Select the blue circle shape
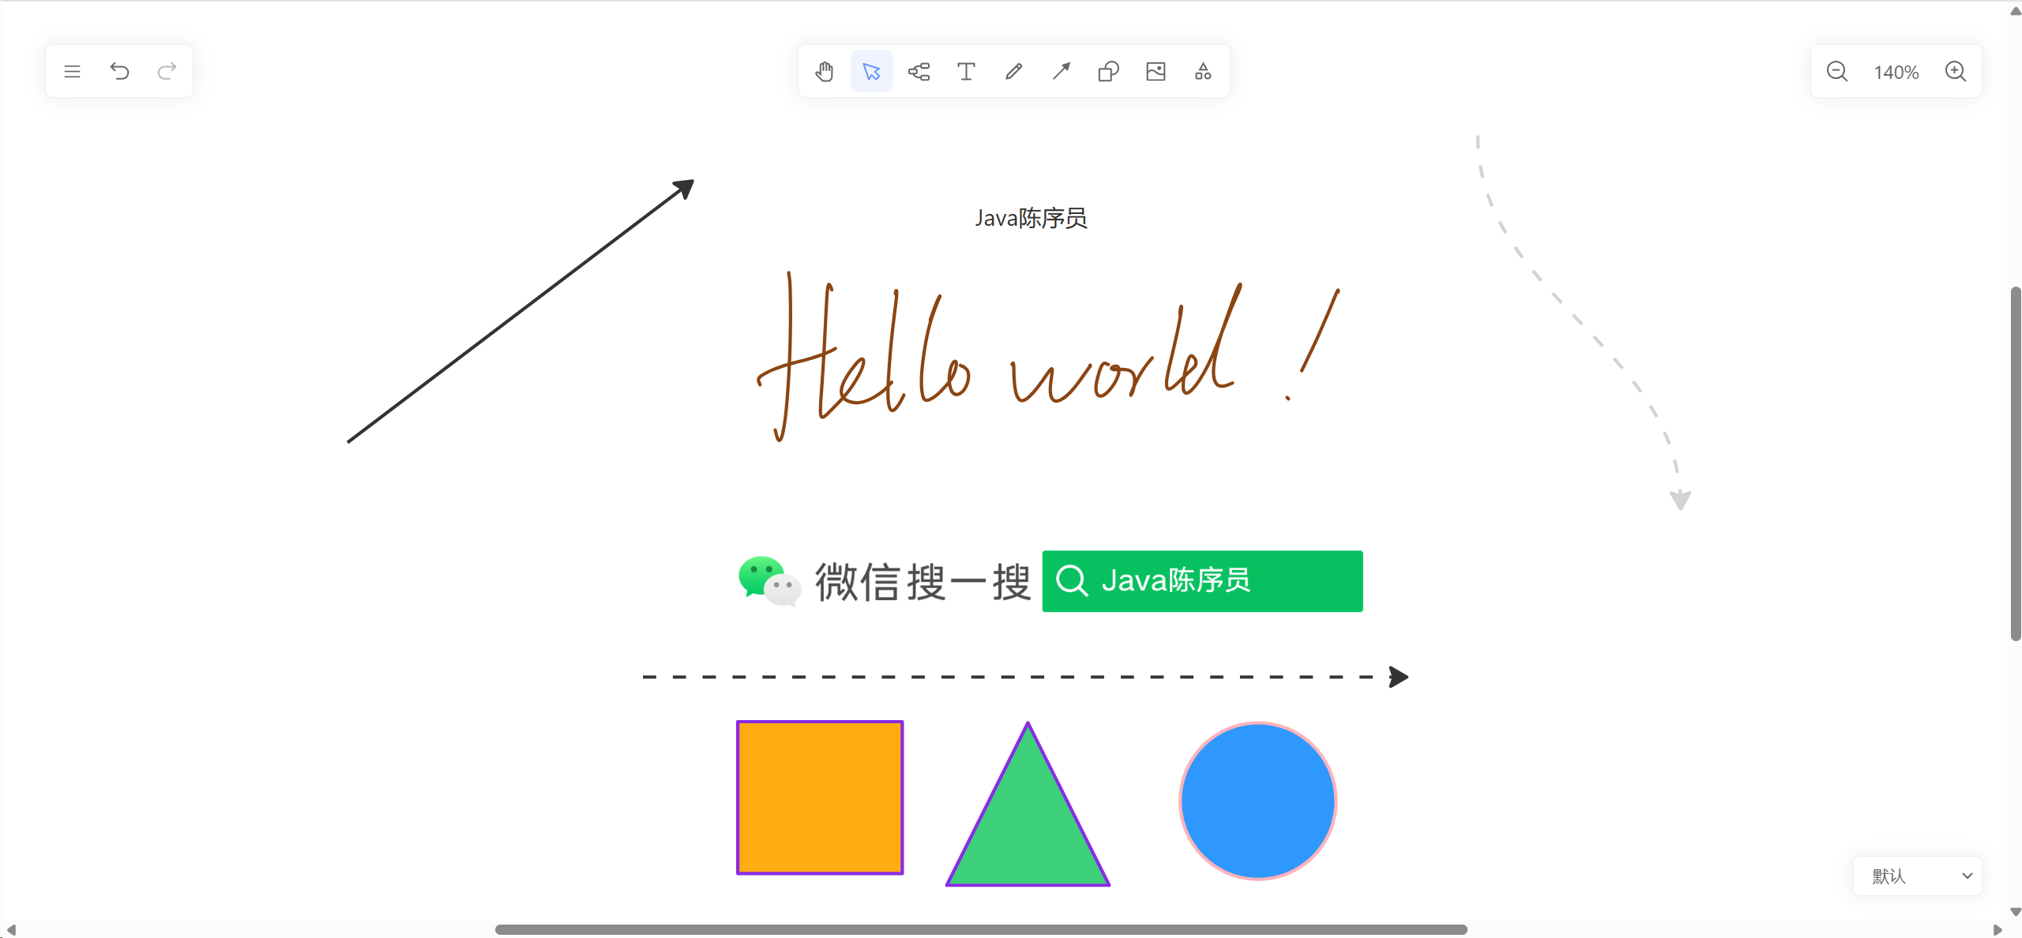The height and width of the screenshot is (938, 2022). pyautogui.click(x=1257, y=801)
